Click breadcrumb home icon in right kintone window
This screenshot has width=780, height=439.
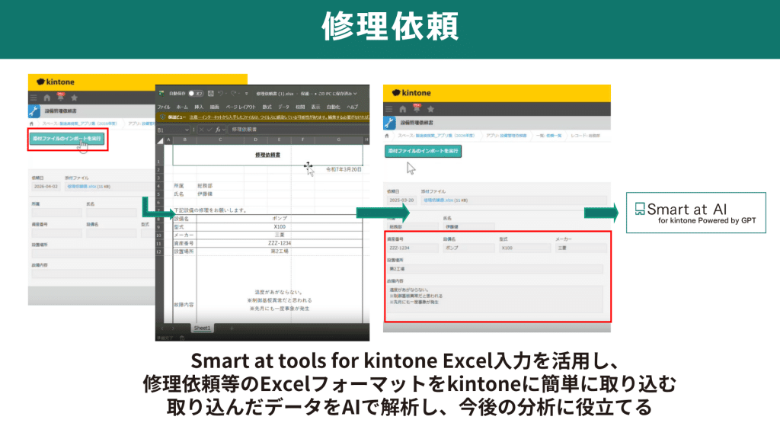tap(387, 136)
